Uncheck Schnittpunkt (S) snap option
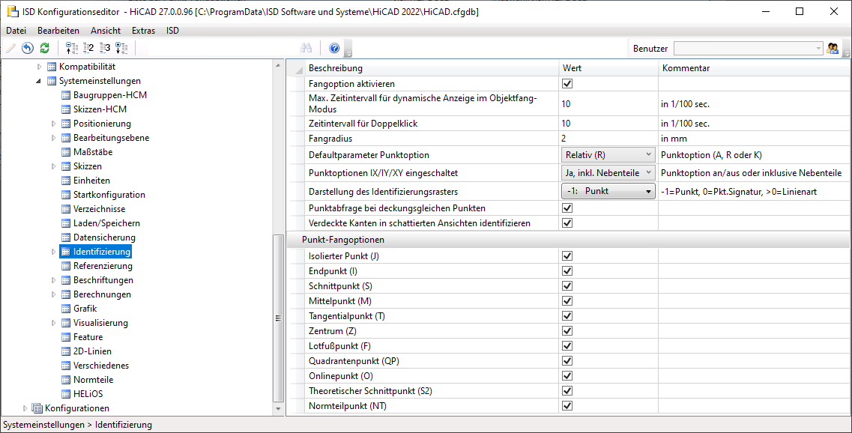The image size is (852, 433). (x=567, y=285)
